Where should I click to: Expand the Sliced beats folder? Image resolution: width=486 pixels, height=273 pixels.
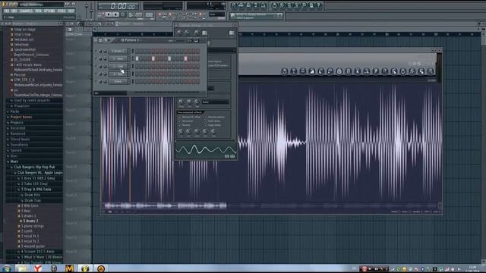20,140
